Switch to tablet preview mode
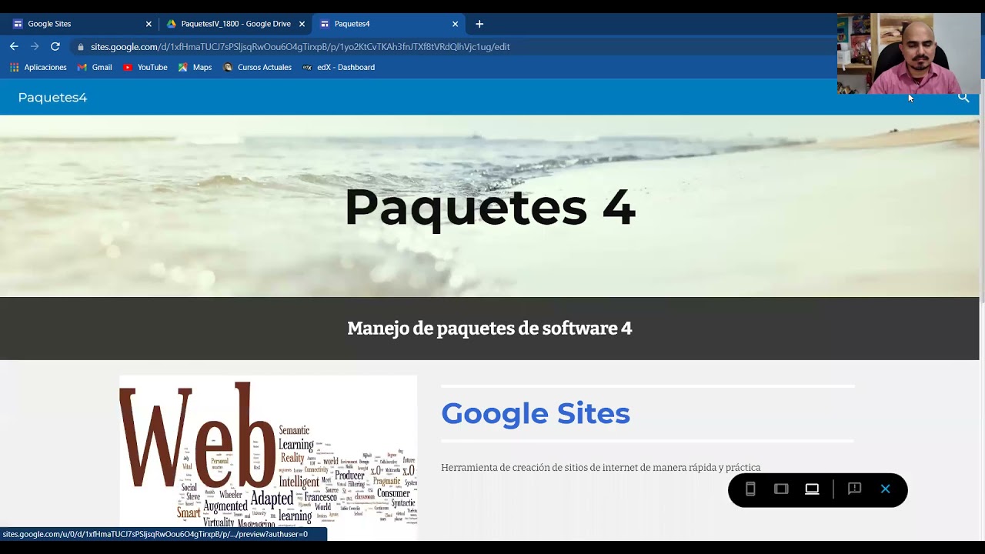 [781, 489]
